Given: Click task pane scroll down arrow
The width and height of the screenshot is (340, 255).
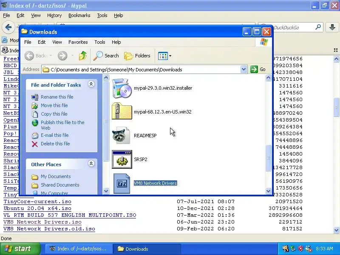Looking at the screenshot, I should (x=106, y=191).
